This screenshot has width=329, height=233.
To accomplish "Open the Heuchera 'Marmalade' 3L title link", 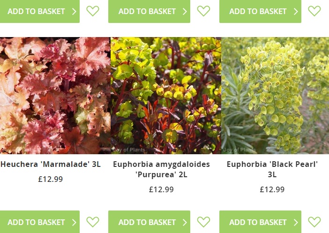I will click(51, 164).
